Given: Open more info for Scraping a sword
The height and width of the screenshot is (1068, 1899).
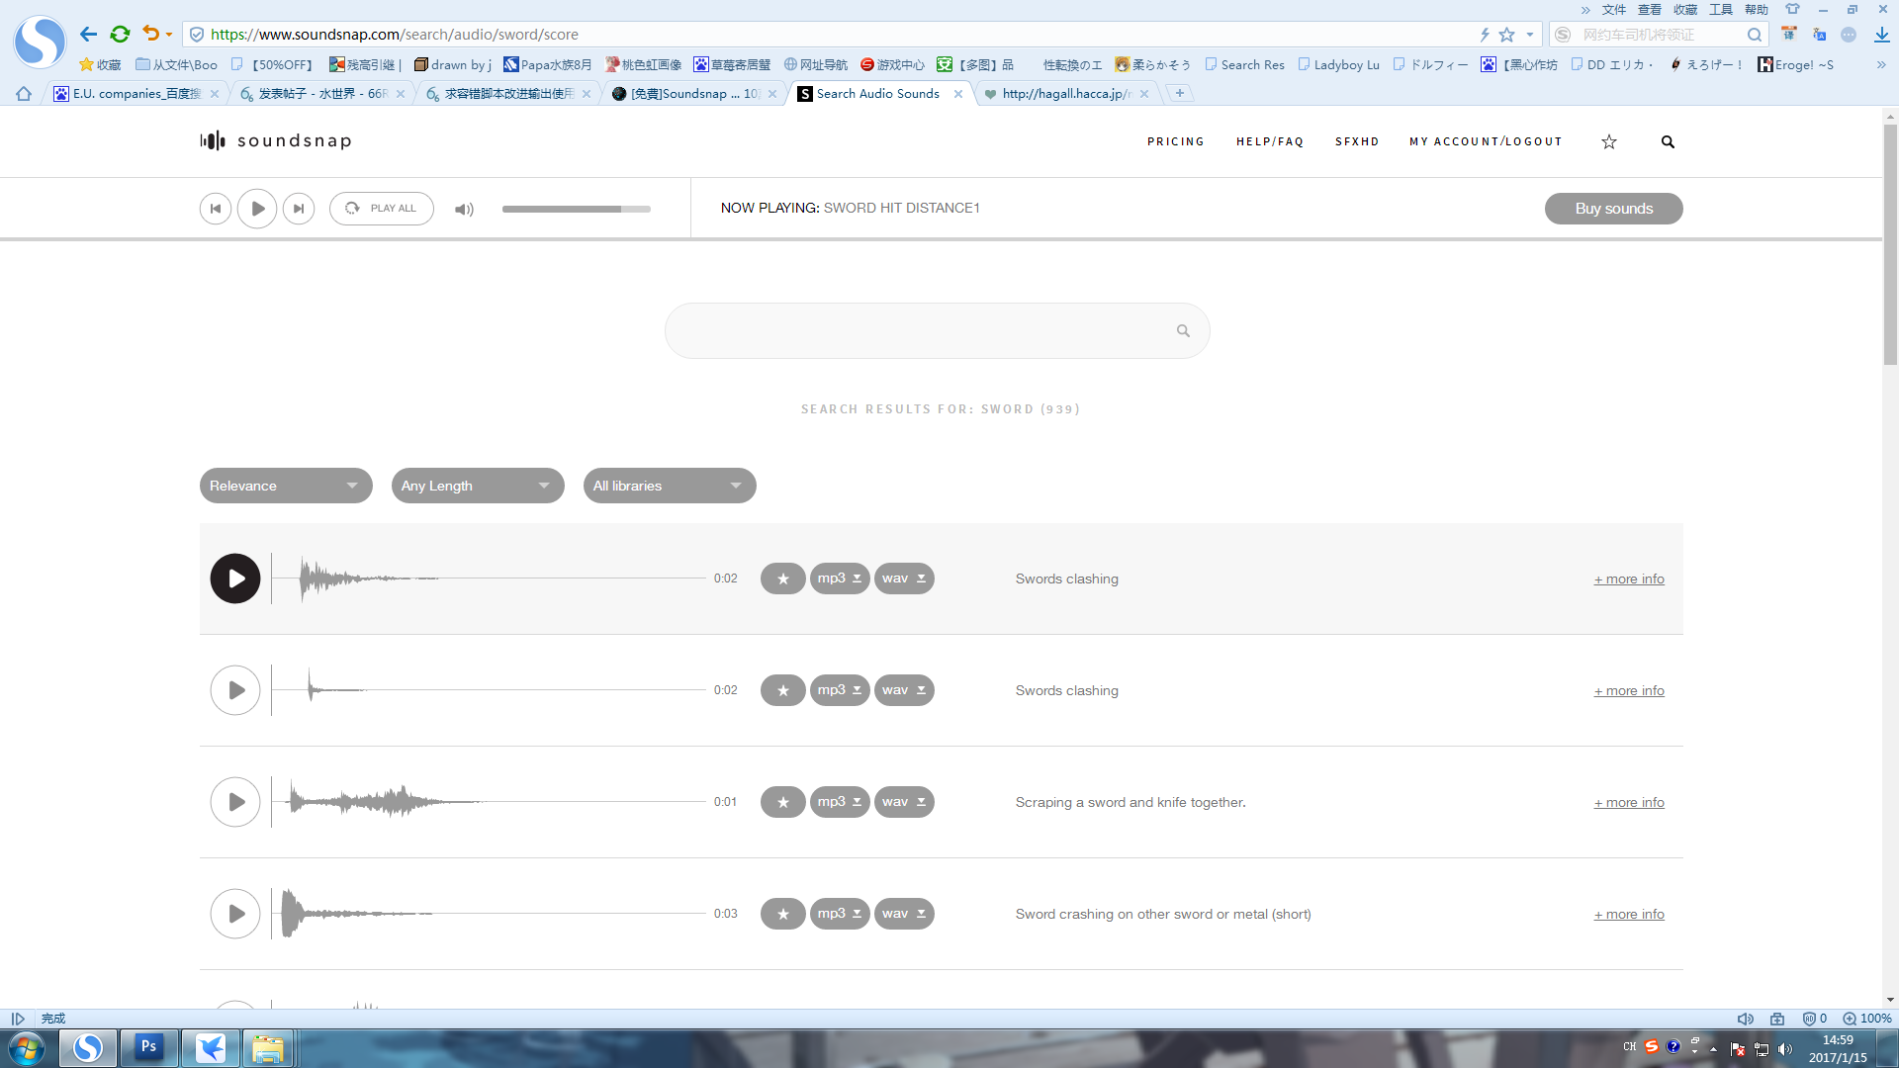Looking at the screenshot, I should 1629,802.
